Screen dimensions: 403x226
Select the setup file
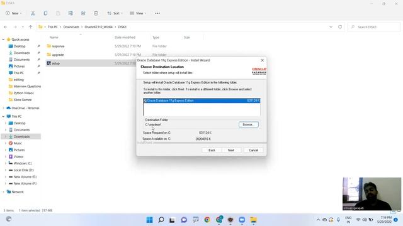(x=55, y=63)
